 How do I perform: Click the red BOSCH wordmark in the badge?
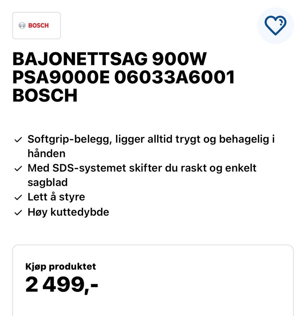(38, 25)
